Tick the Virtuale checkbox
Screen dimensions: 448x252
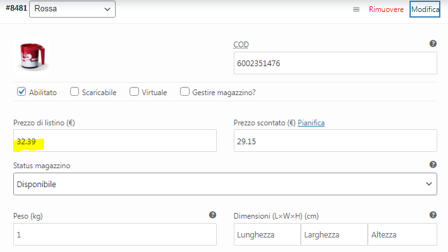(134, 92)
